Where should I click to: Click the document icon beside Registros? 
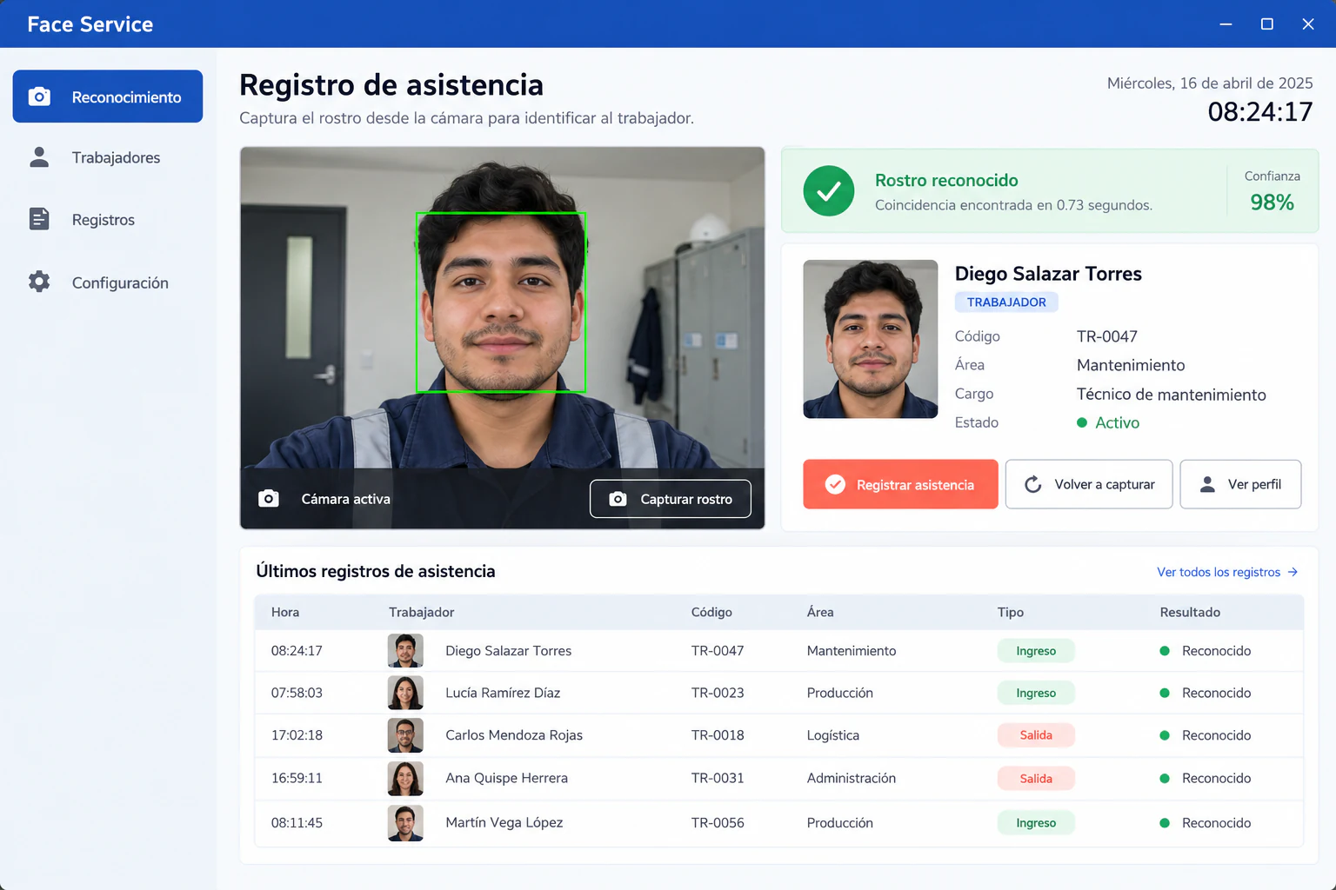pyautogui.click(x=39, y=219)
